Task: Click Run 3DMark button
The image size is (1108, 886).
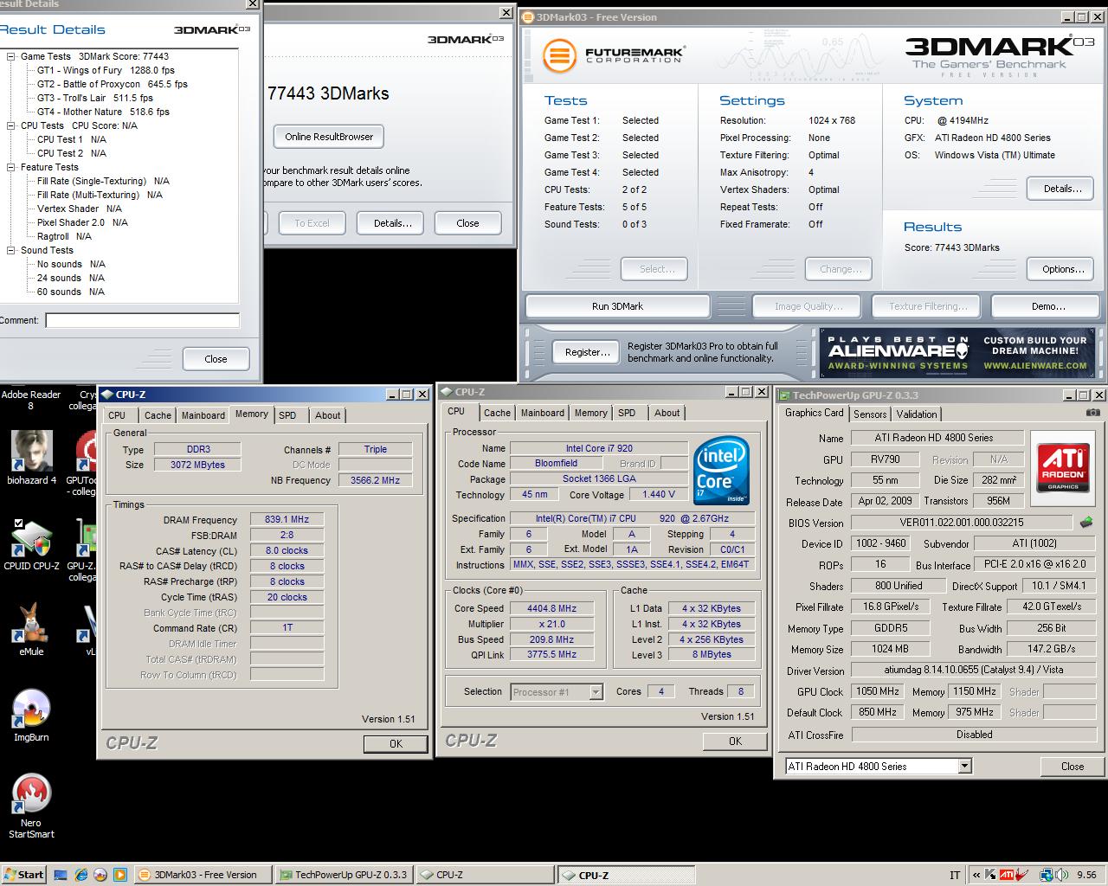Action: click(x=617, y=306)
